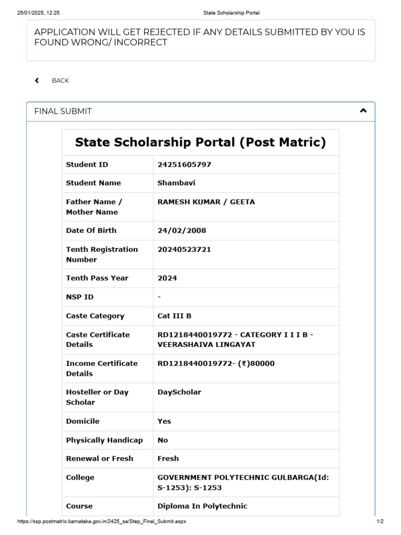Click the BACK link text
Image resolution: width=401 pixels, height=535 pixels.
click(61, 80)
